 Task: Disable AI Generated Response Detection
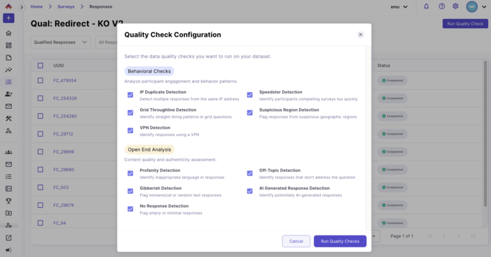[250, 191]
